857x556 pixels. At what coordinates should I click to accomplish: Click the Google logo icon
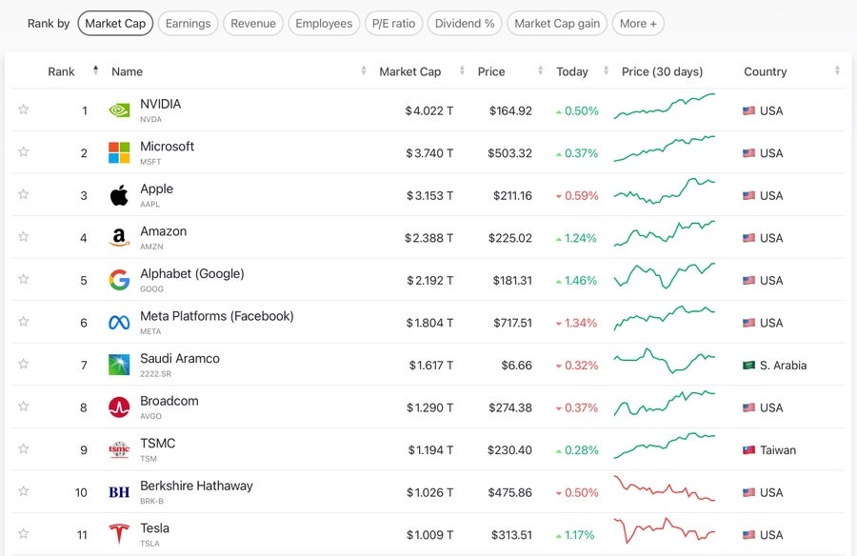pyautogui.click(x=119, y=280)
